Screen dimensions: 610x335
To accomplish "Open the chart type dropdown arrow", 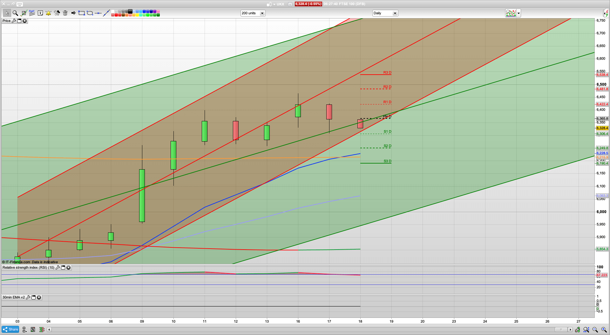I will pyautogui.click(x=518, y=13).
